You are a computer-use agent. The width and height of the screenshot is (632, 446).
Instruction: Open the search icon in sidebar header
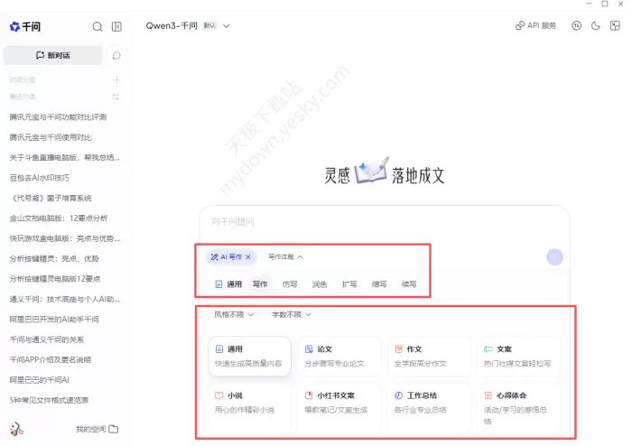click(x=98, y=26)
